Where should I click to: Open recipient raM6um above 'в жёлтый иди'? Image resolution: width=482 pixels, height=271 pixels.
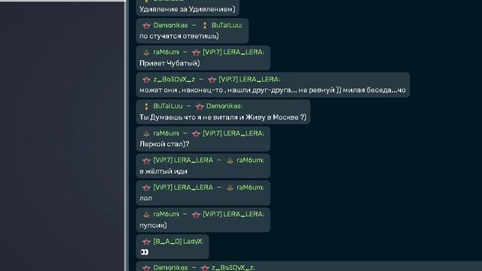pos(250,160)
